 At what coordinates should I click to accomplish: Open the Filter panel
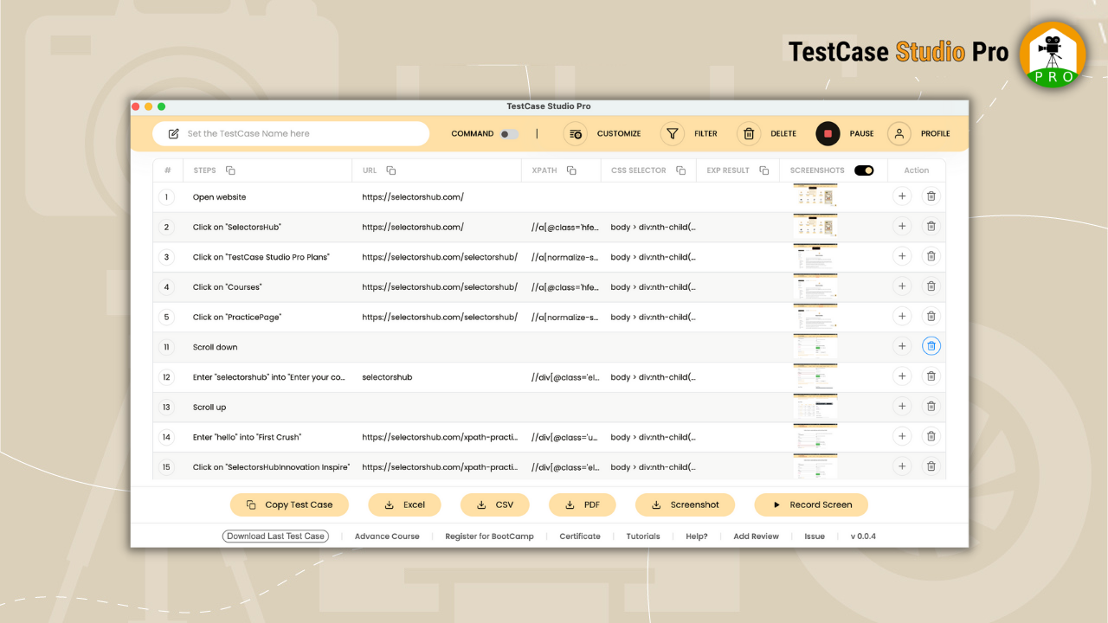tap(690, 133)
